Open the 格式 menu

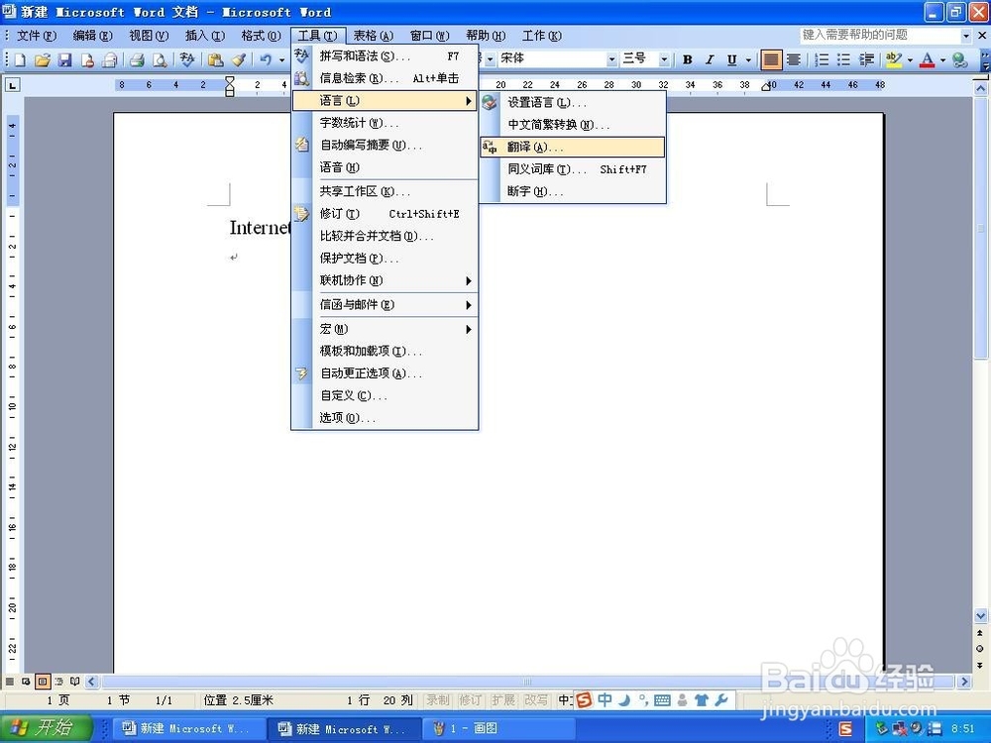261,36
